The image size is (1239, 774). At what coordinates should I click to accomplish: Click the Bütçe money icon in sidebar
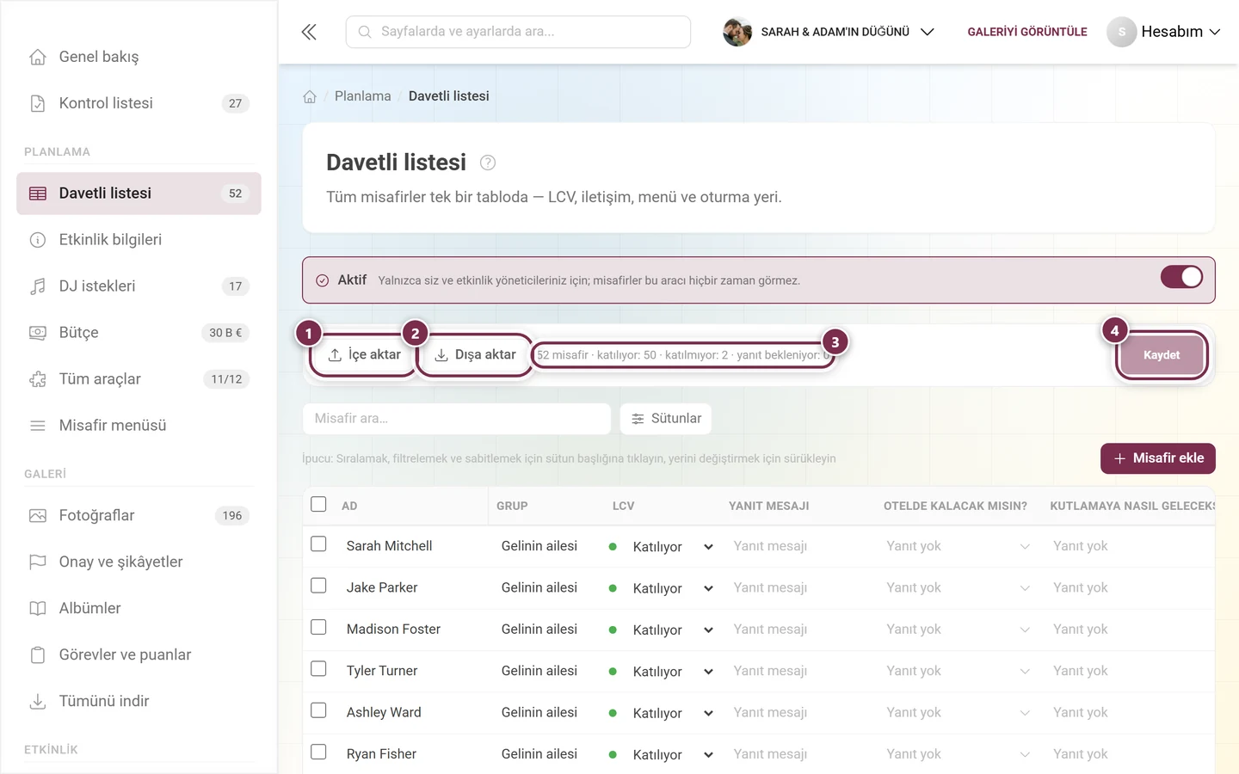pos(38,333)
